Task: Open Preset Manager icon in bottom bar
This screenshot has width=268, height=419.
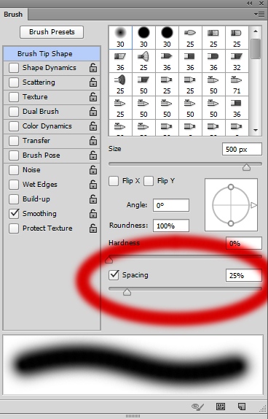Action: tap(221, 407)
